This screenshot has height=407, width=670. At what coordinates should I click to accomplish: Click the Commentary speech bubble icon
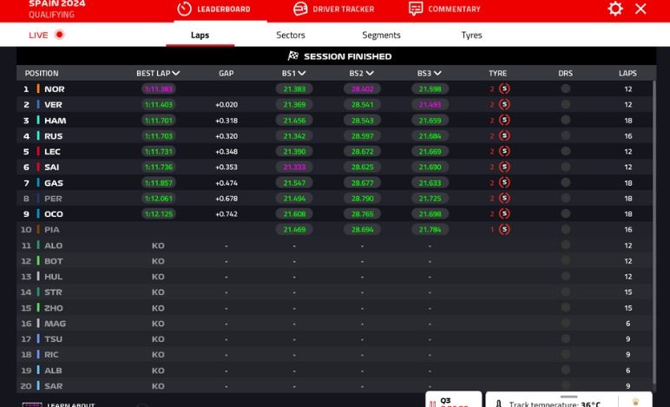[x=416, y=9]
